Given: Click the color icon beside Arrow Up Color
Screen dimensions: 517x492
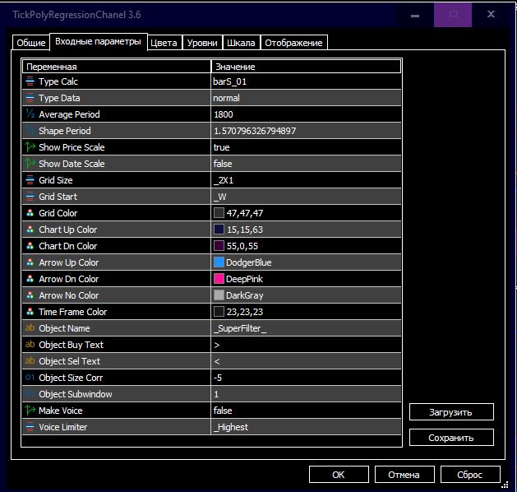Looking at the screenshot, I should tap(30, 262).
